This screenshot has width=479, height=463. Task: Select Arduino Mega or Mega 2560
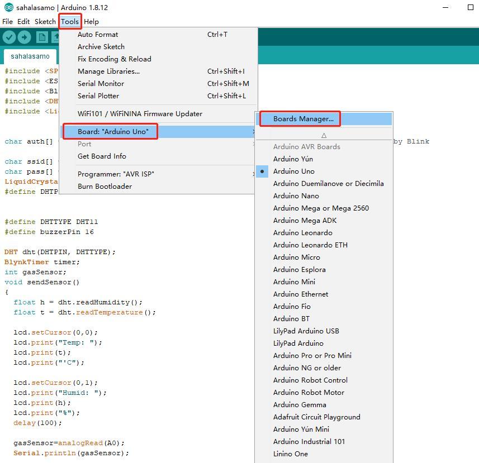(x=324, y=208)
